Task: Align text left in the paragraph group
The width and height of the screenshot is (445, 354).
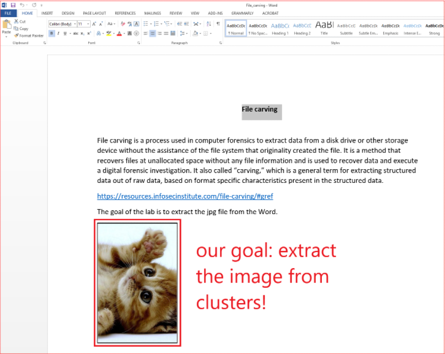Action: [146, 33]
